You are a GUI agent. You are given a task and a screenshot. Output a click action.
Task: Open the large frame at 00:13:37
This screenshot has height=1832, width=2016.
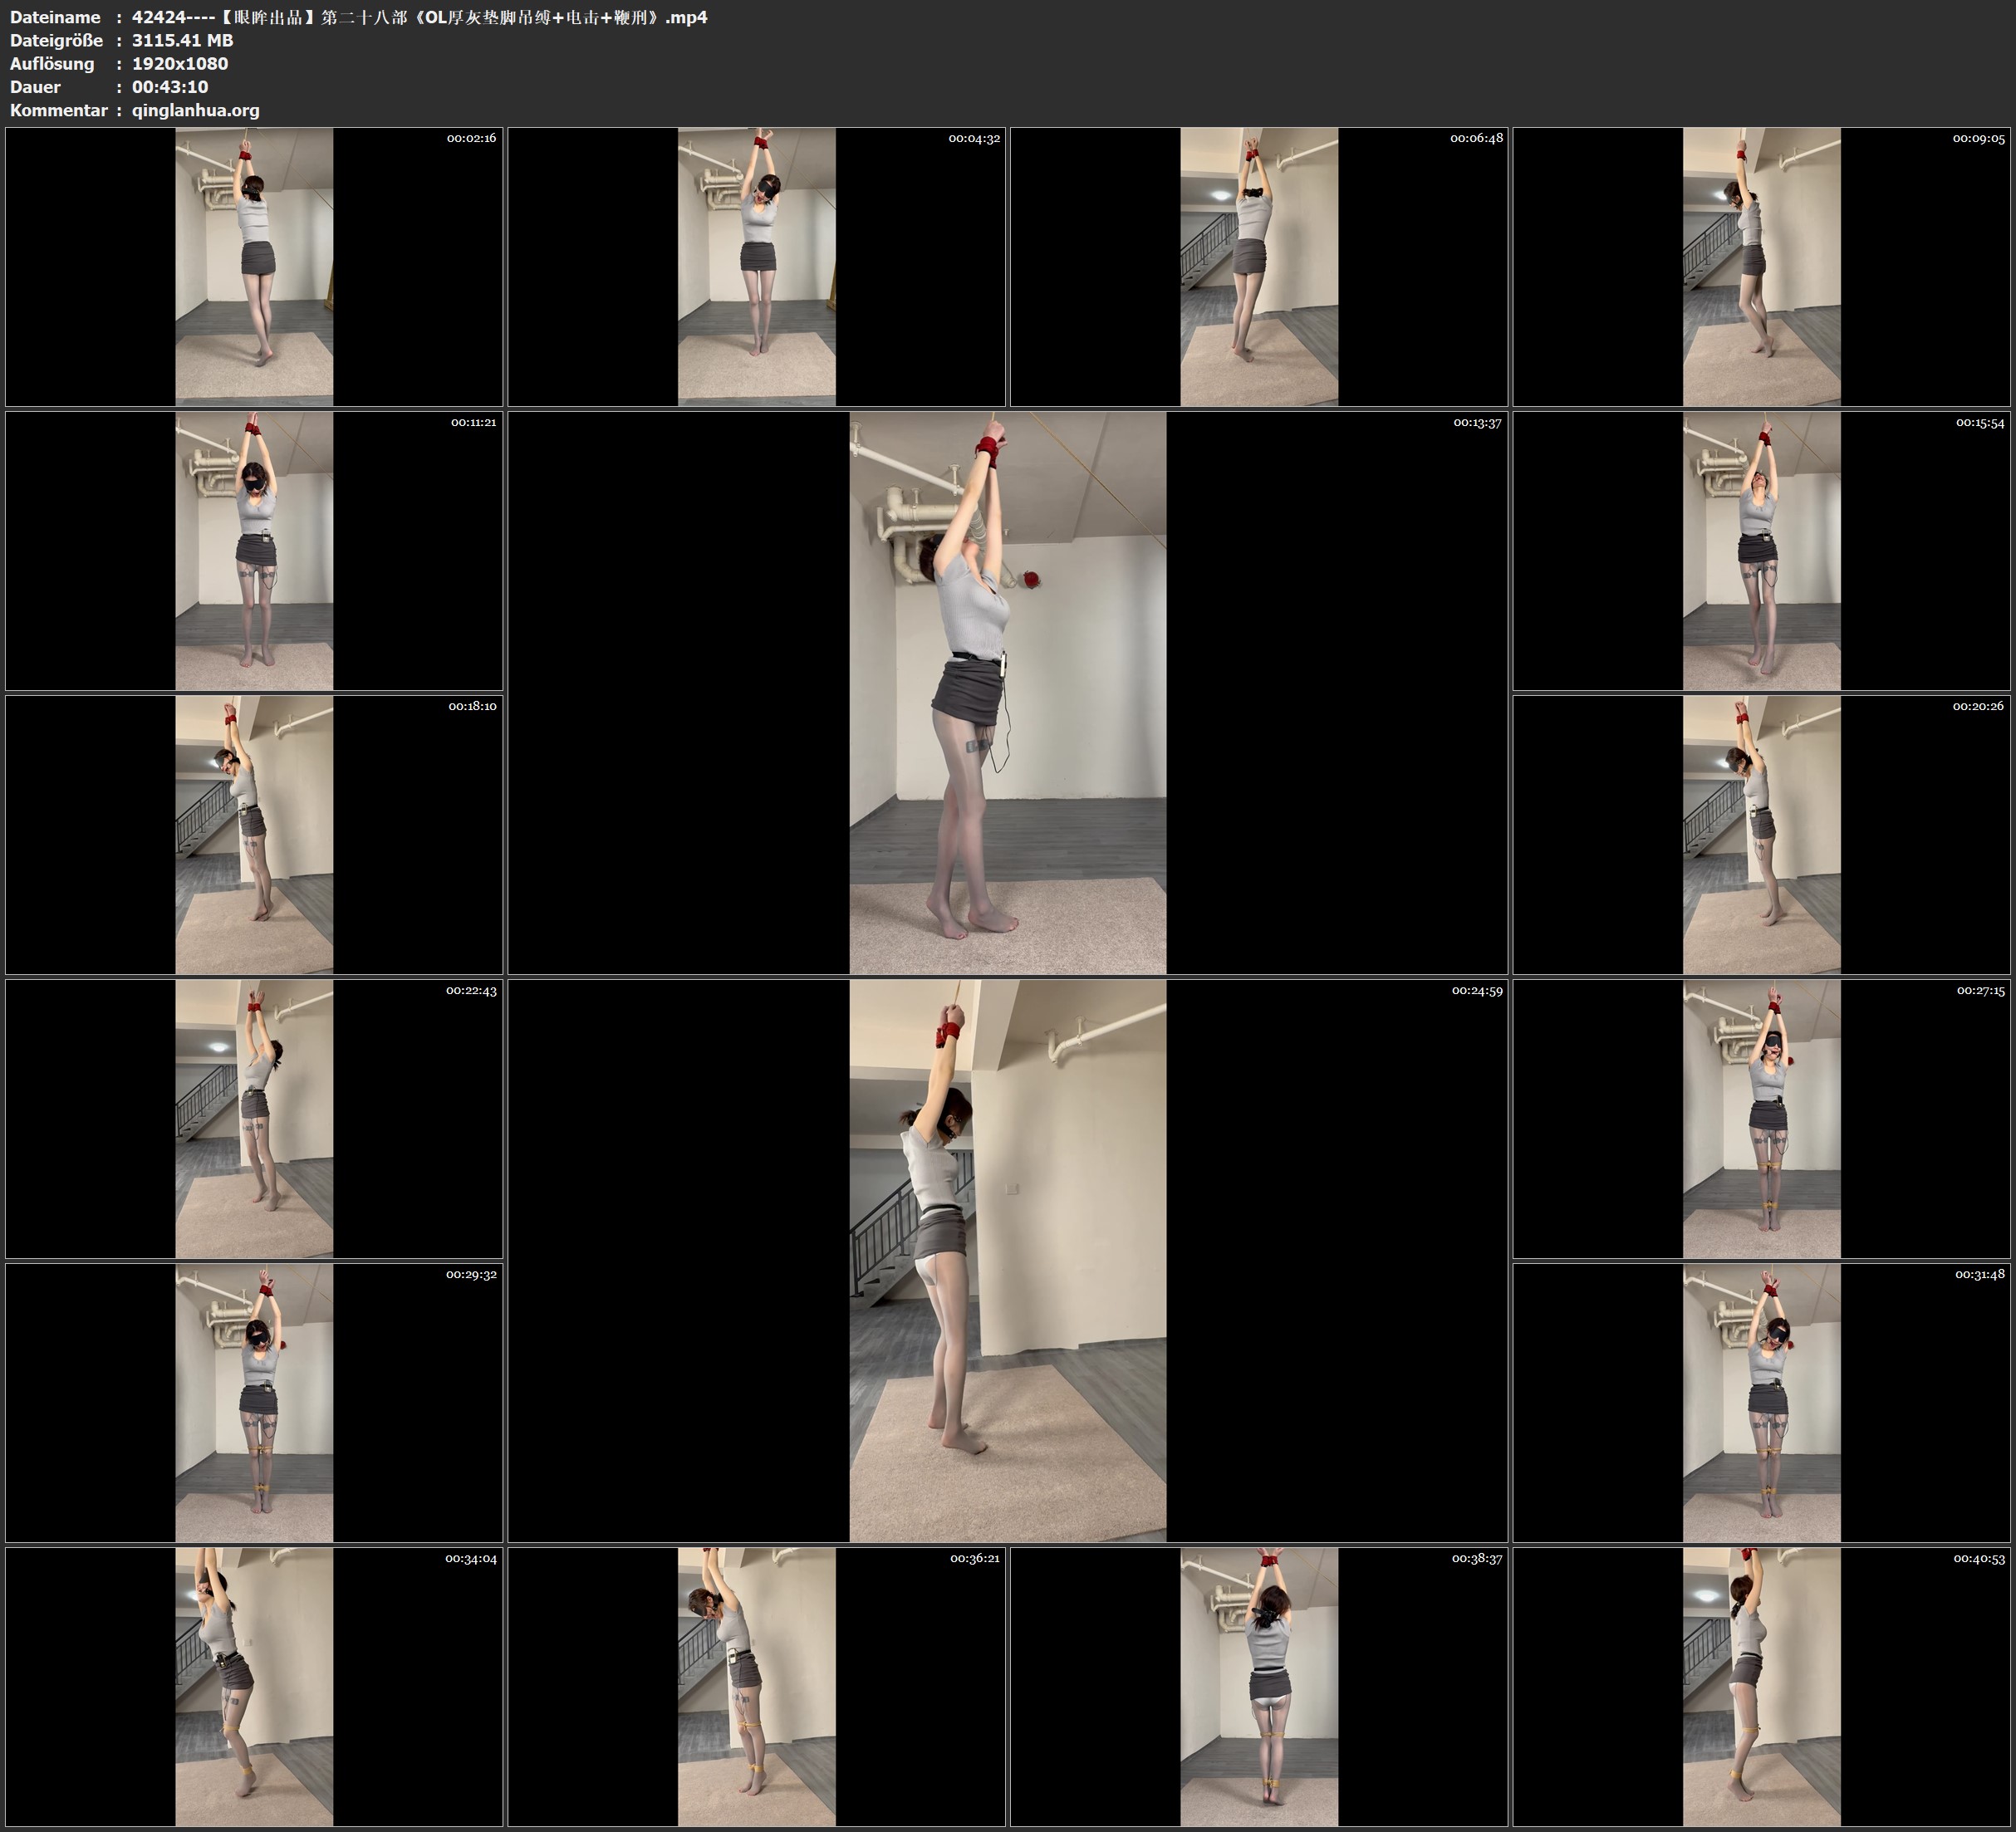point(1007,692)
